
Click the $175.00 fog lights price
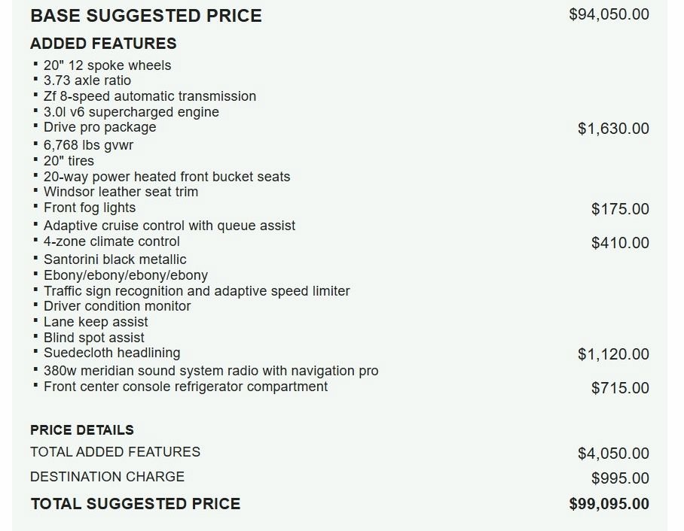620,209
